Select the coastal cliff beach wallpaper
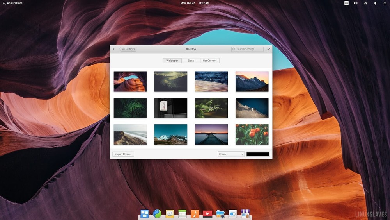Viewport: 390px width, 220px height. tap(130, 134)
